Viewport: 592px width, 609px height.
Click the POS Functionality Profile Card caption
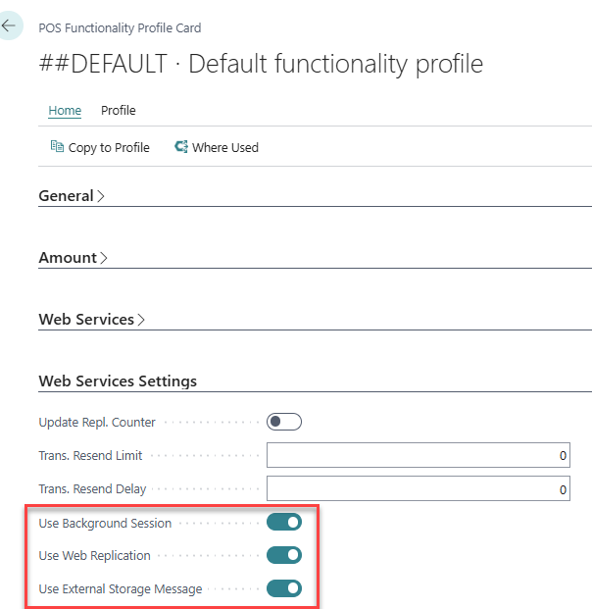[120, 28]
